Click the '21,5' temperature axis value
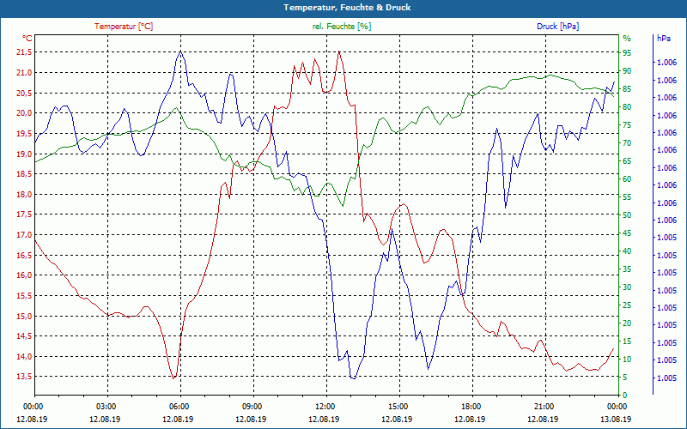This screenshot has height=429, width=687. coord(24,52)
